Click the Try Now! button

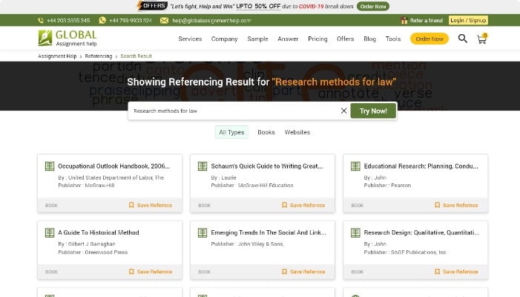(x=373, y=111)
